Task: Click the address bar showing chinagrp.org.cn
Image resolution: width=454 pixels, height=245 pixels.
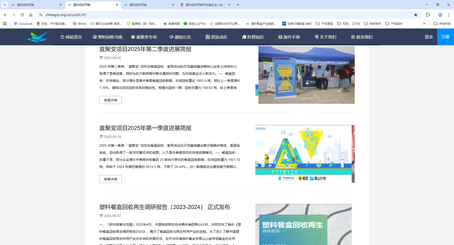Action: pyautogui.click(x=84, y=14)
